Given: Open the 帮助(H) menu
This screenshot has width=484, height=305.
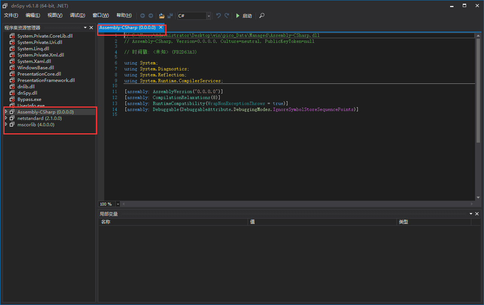Looking at the screenshot, I should coord(124,15).
